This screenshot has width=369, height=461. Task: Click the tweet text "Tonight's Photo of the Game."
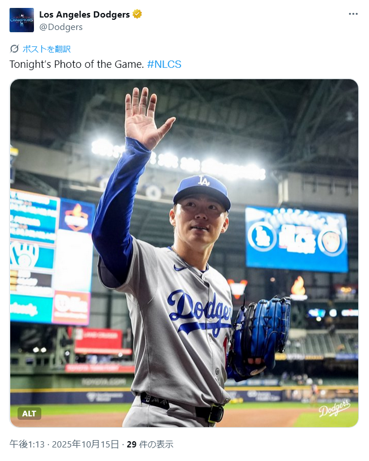[x=76, y=64]
